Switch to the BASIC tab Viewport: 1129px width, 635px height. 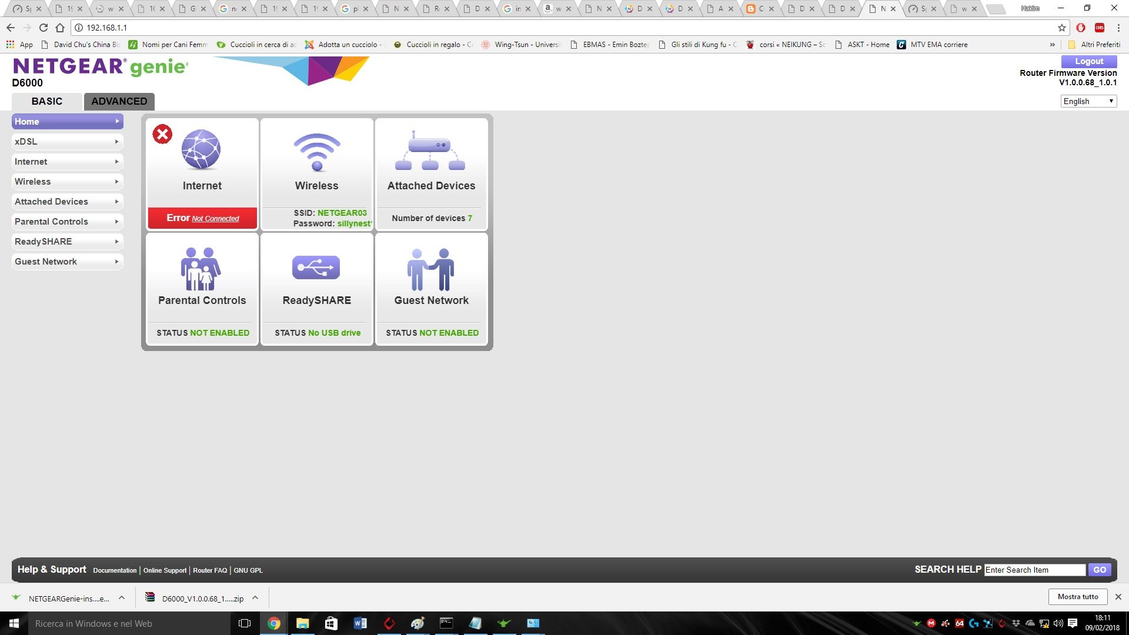tap(46, 101)
